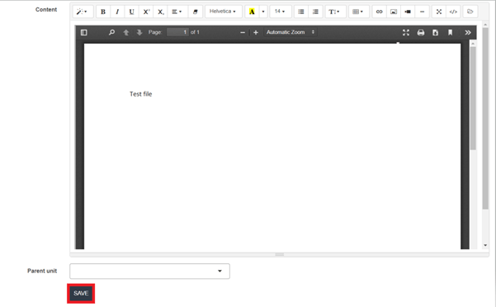Toggle editor fullscreen mode
Screen dimensions: 496x307
(439, 12)
